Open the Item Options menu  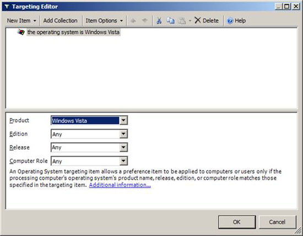(x=104, y=20)
